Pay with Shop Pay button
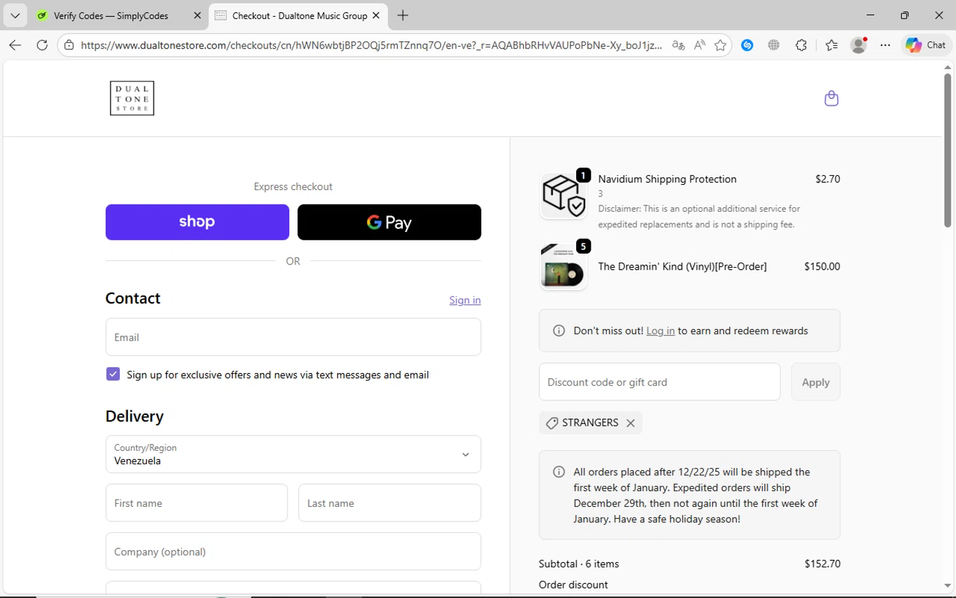 click(198, 222)
